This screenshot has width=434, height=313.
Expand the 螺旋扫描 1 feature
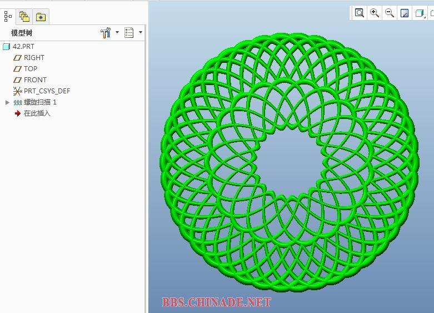[7, 102]
